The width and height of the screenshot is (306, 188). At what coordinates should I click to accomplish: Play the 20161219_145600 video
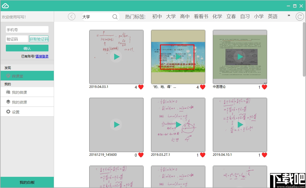116,125
